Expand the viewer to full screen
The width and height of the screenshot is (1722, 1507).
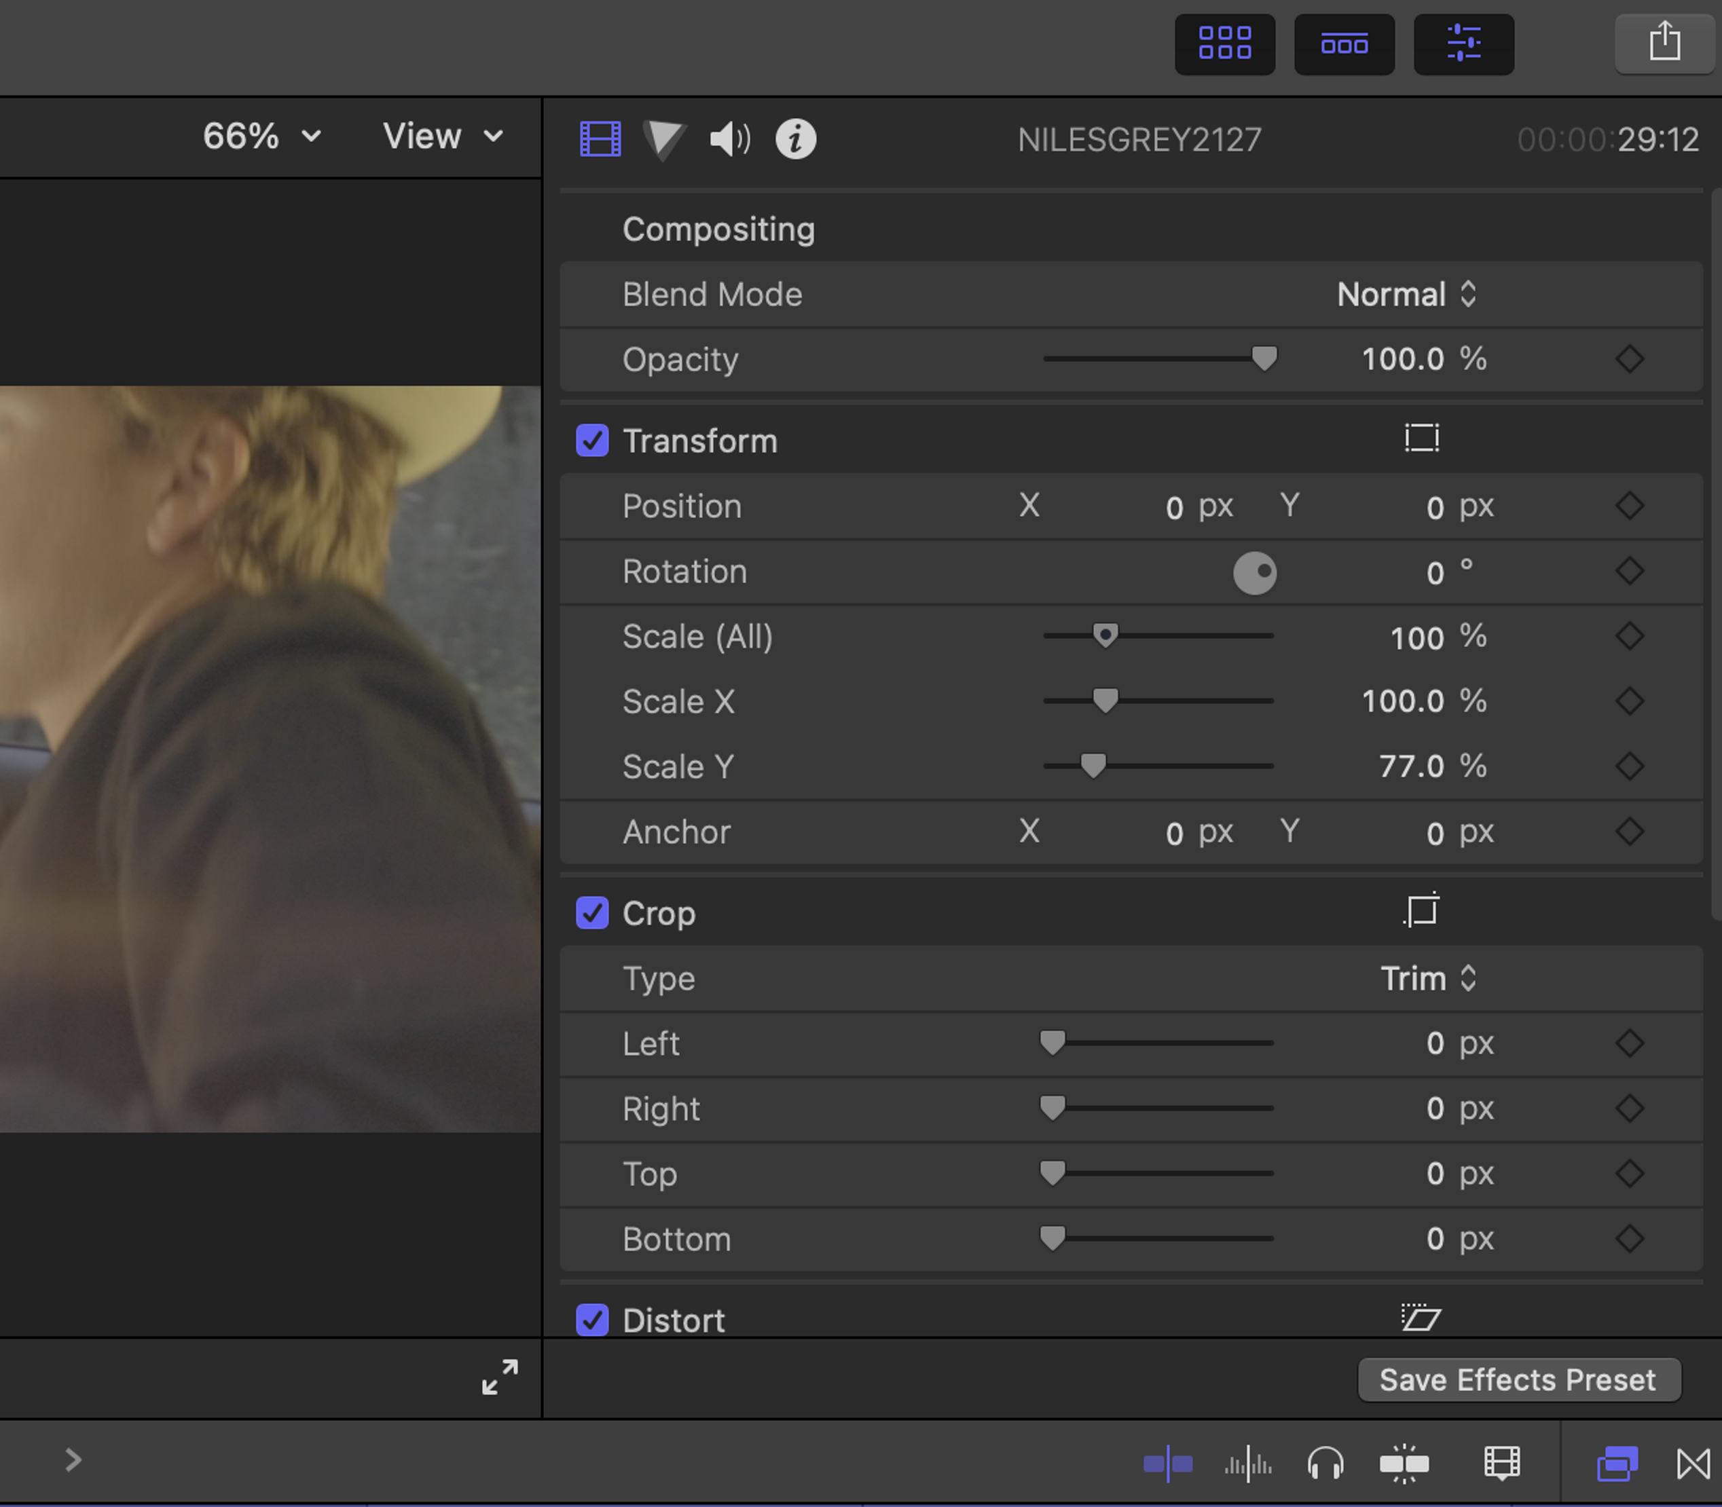pos(500,1377)
